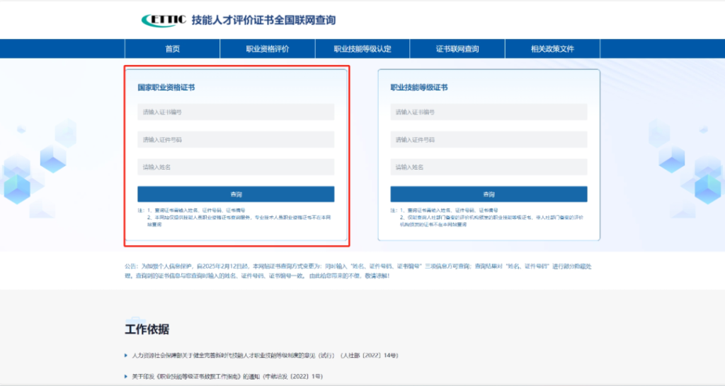This screenshot has height=386, width=725.
Task: Focus name field under 国家职业资格证书
Action: coord(236,167)
